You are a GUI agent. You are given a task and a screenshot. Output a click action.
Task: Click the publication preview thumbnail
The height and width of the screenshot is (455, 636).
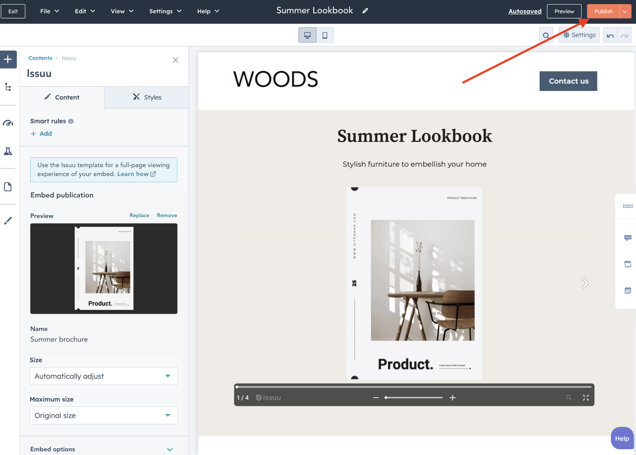104,268
